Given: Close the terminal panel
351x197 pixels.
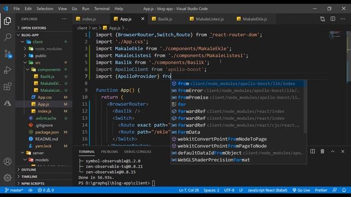Looking at the screenshot, I should (x=343, y=152).
